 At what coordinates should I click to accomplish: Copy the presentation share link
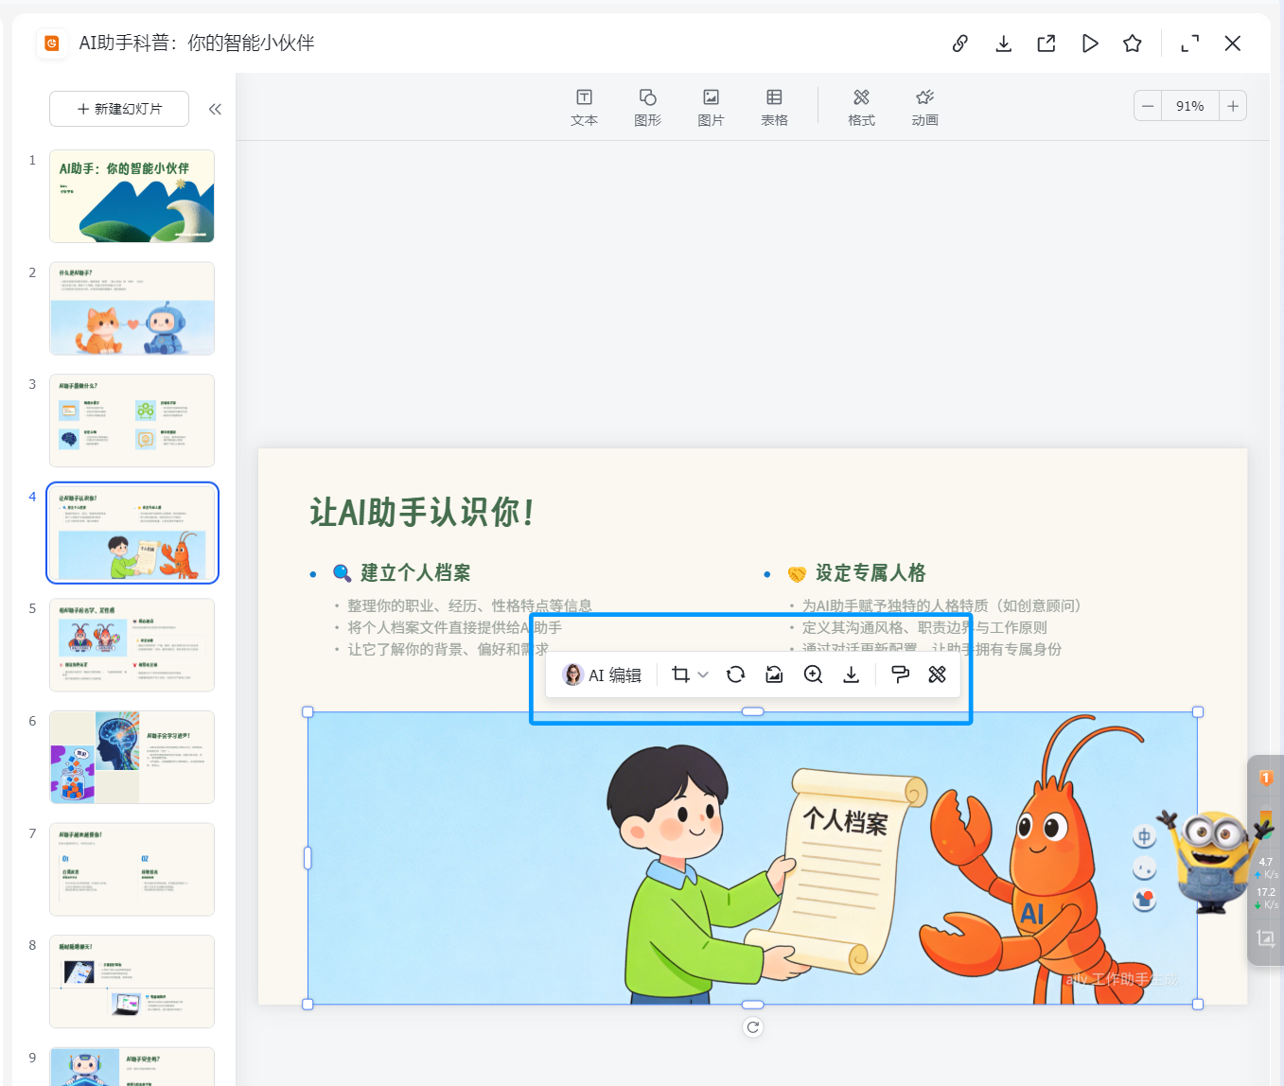point(960,44)
